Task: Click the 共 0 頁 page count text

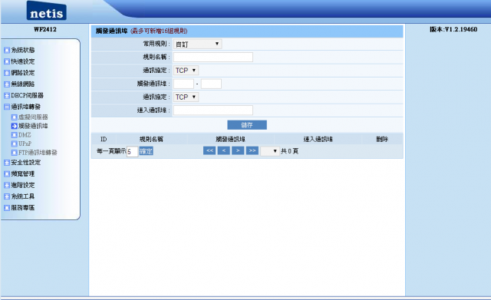Action: tap(290, 151)
